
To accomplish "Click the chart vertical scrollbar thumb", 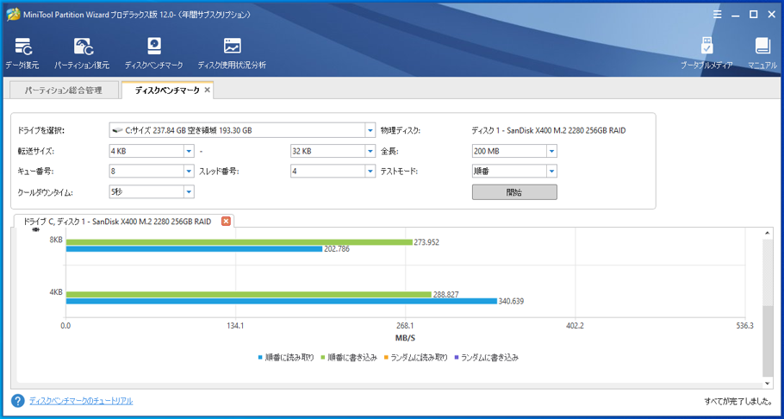I will point(768,341).
